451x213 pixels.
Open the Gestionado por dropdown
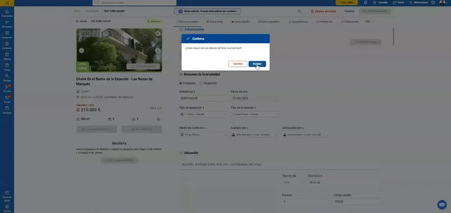point(306,135)
